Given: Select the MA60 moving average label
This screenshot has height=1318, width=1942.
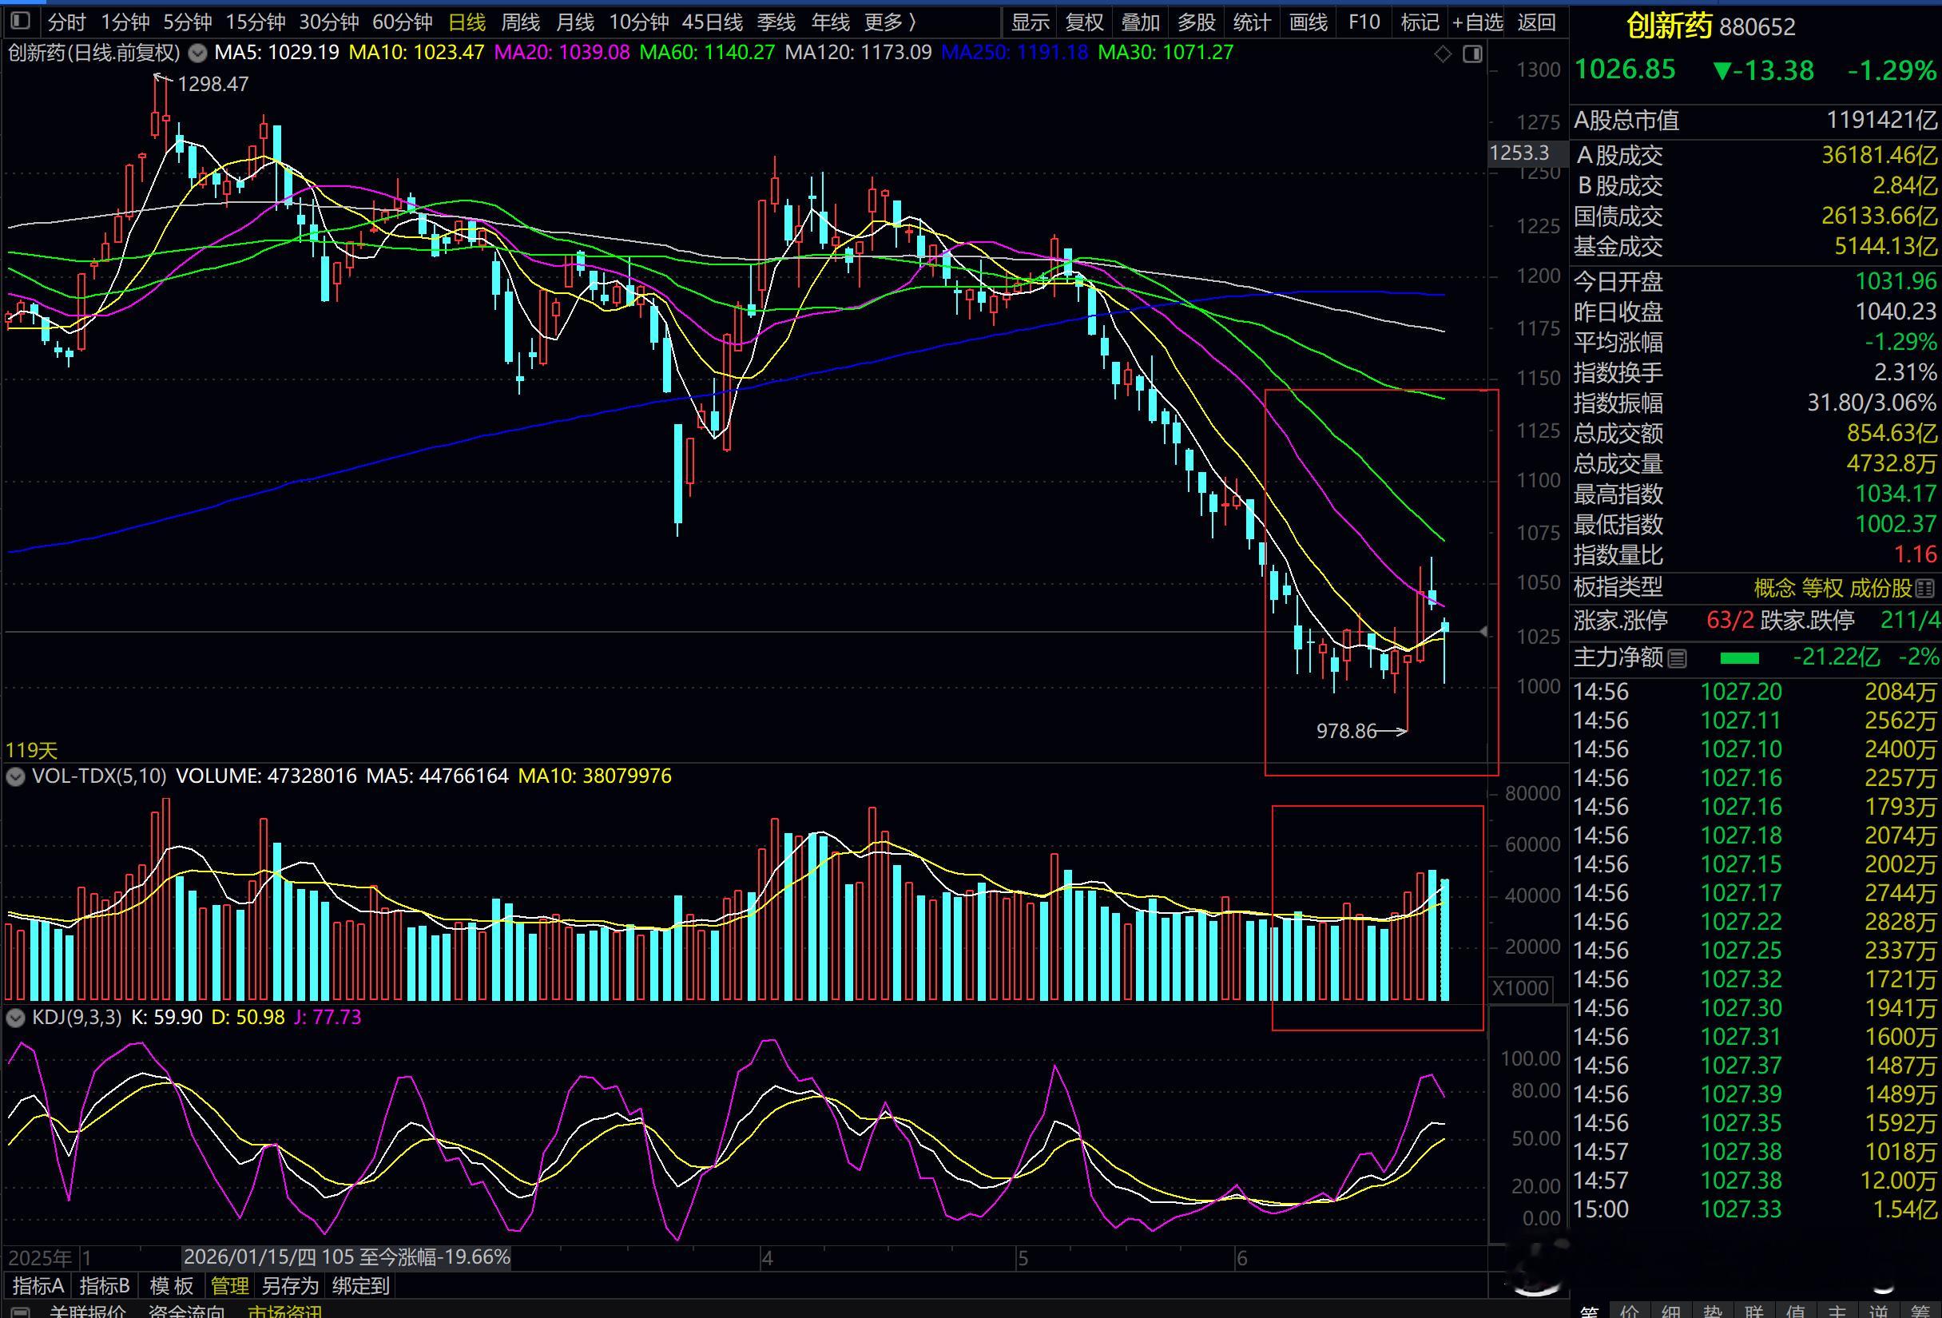Looking at the screenshot, I should tap(707, 53).
